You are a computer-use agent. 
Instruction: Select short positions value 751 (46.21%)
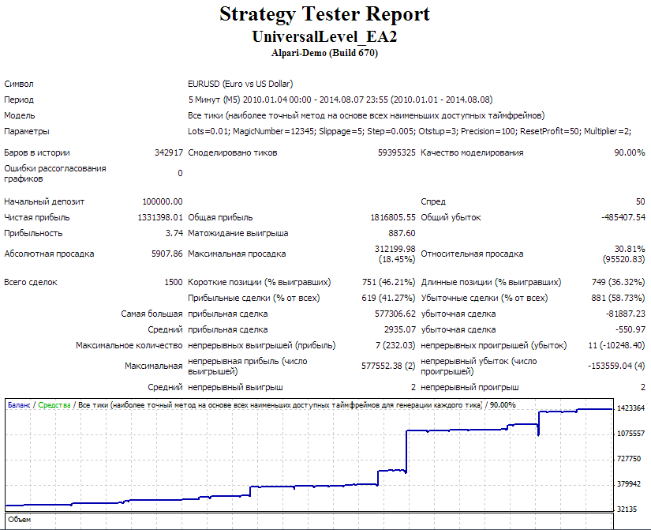point(388,282)
